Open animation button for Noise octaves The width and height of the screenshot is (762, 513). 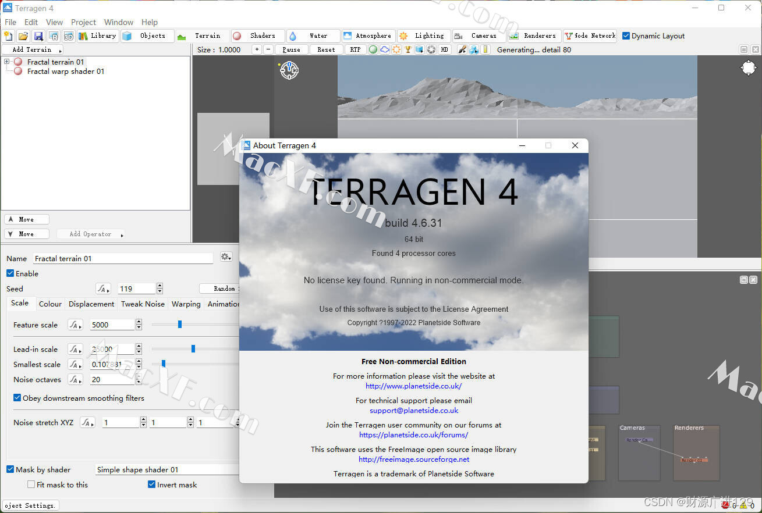[x=75, y=379]
